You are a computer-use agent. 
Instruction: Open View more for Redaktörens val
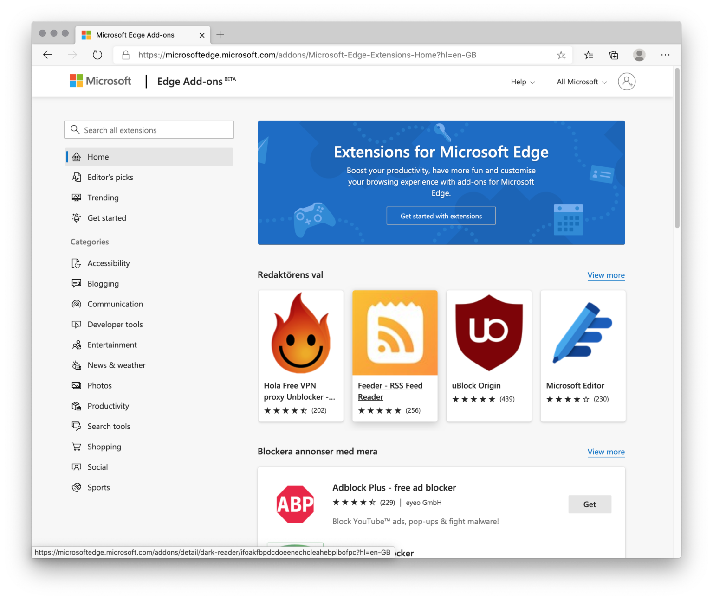tap(606, 275)
